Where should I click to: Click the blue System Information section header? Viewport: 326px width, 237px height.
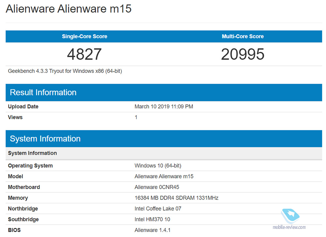(x=164, y=139)
